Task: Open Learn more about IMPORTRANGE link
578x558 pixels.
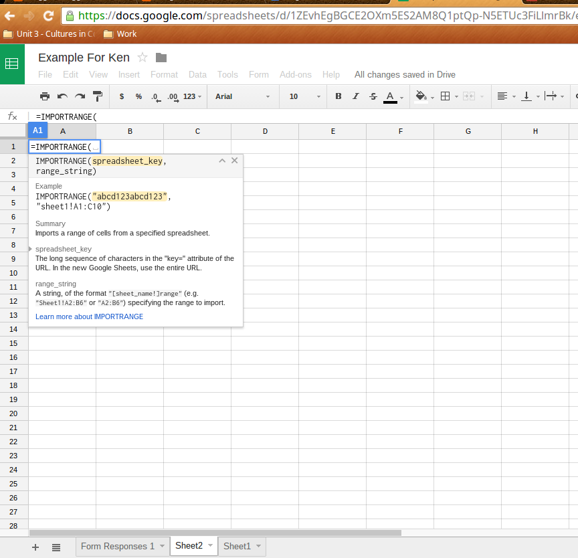Action: click(x=89, y=316)
